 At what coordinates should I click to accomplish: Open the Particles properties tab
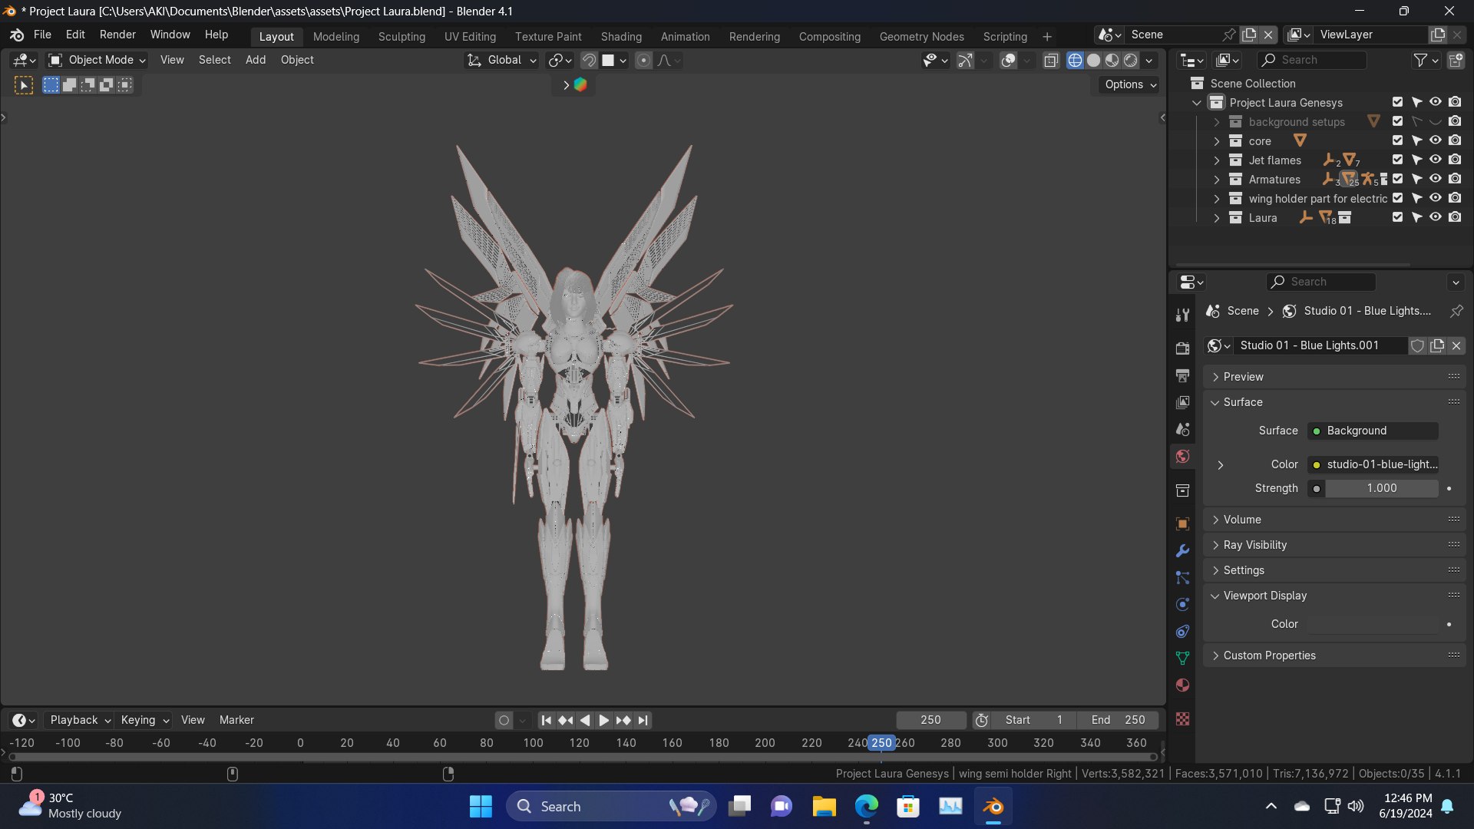pyautogui.click(x=1182, y=577)
